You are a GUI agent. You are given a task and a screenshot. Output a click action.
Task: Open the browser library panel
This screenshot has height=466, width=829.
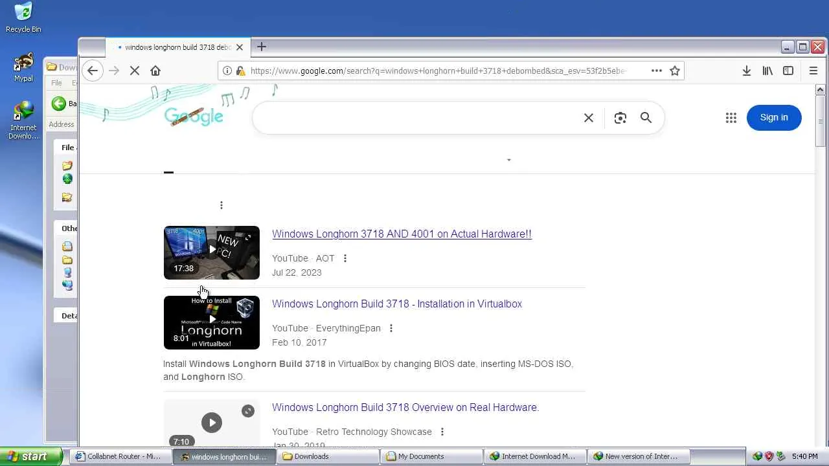[767, 71]
